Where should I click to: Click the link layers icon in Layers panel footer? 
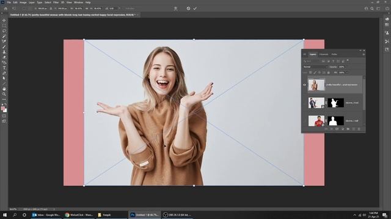tap(326, 129)
